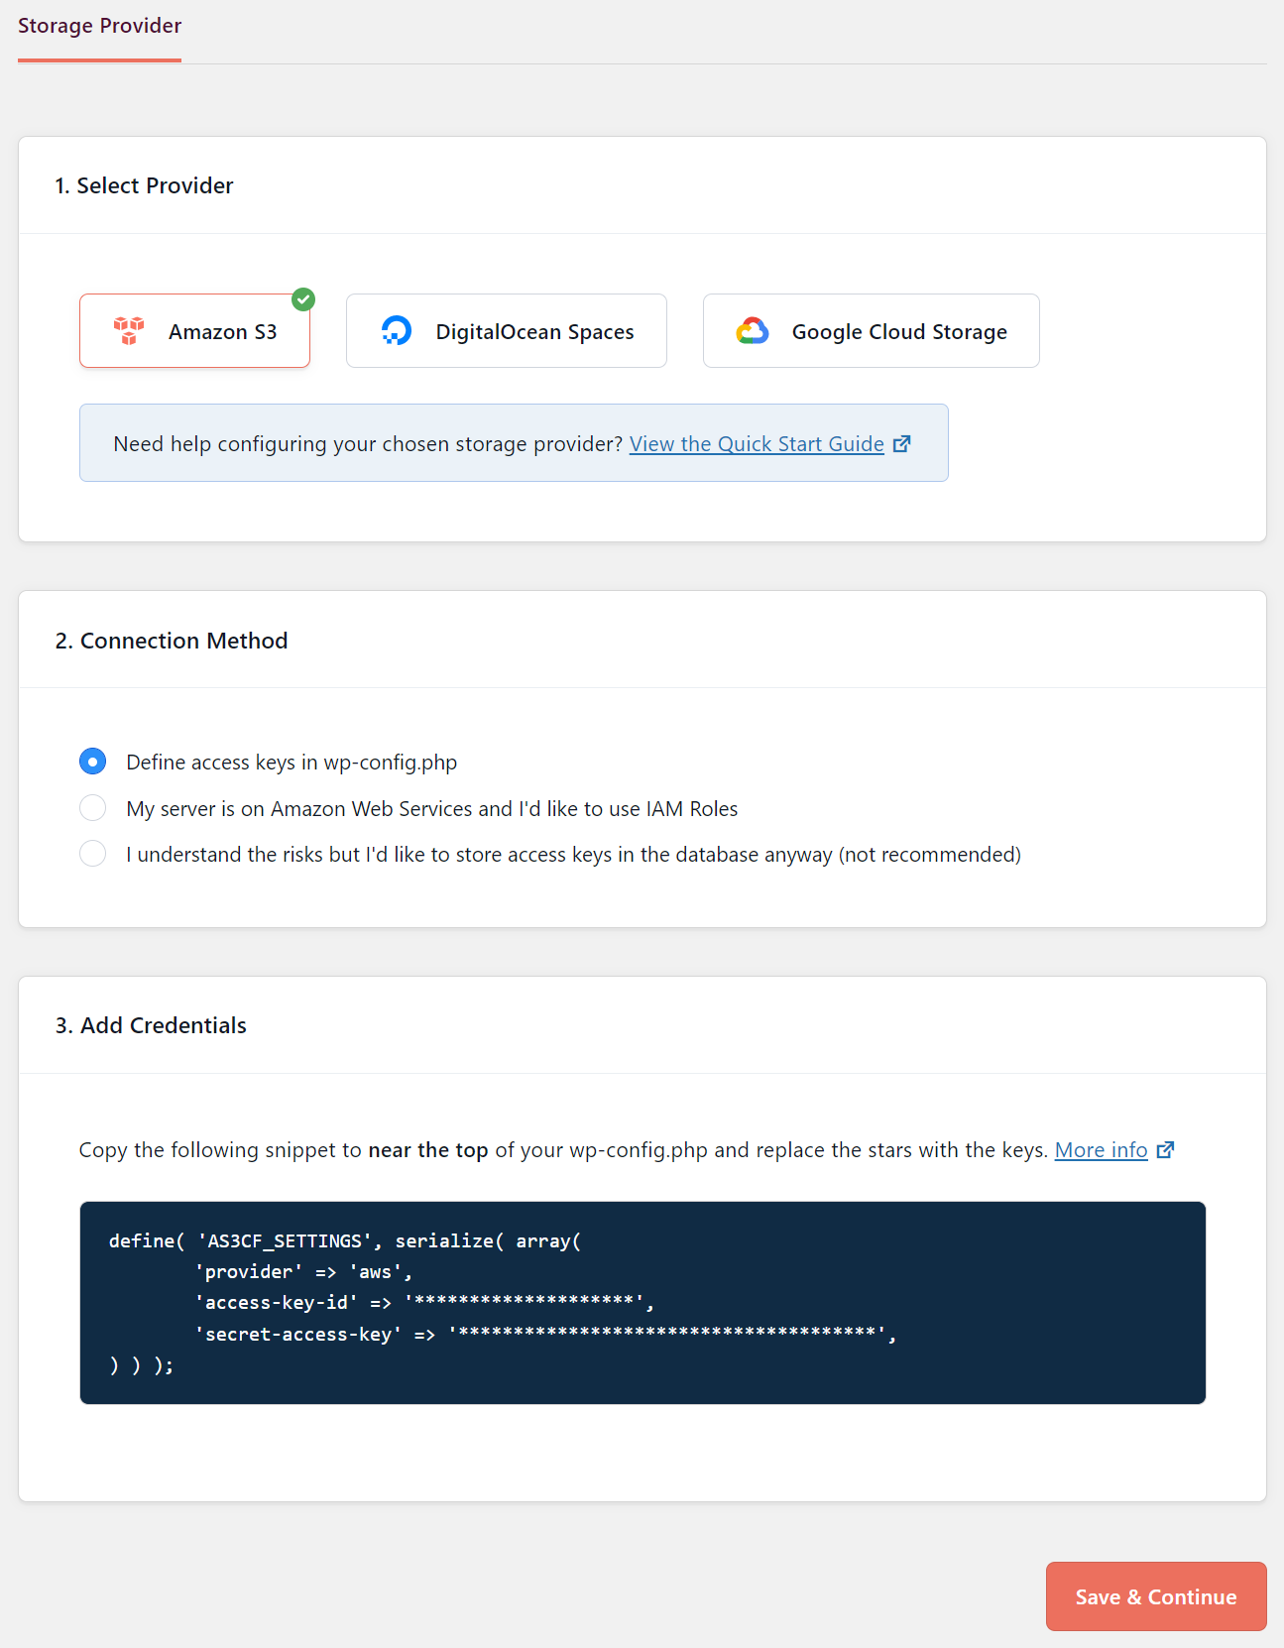Click the Connection Method section heading
1284x1648 pixels.
point(172,641)
